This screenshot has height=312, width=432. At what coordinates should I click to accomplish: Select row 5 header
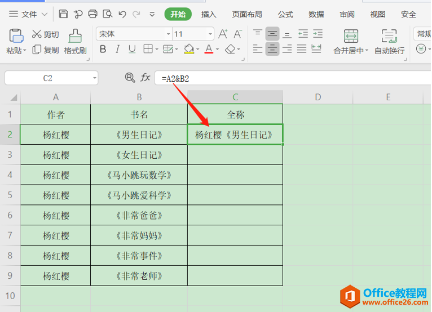click(10, 195)
